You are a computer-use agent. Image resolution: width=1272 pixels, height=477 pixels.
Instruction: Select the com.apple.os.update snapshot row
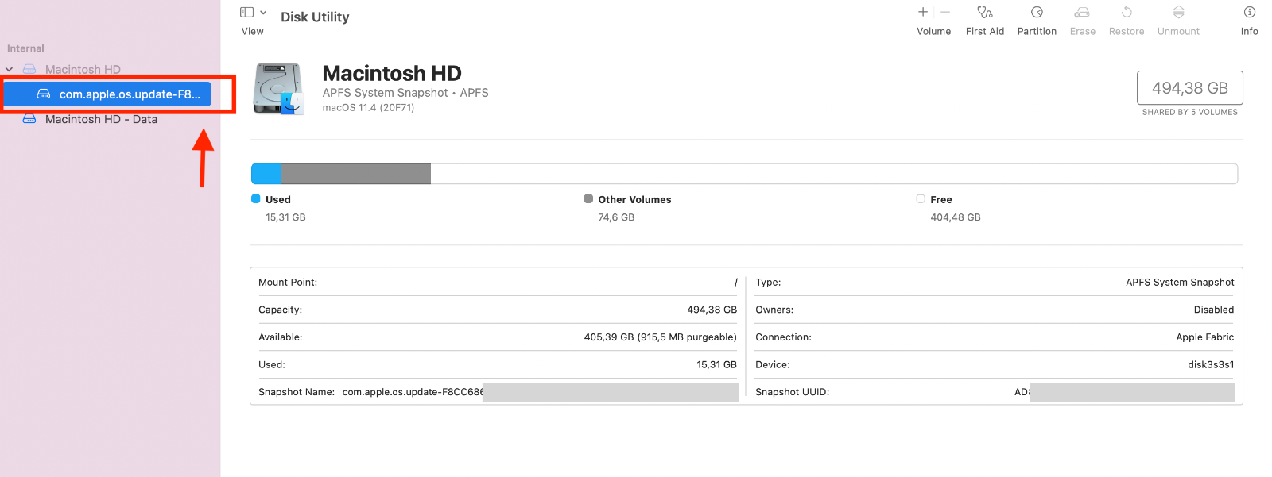[108, 94]
